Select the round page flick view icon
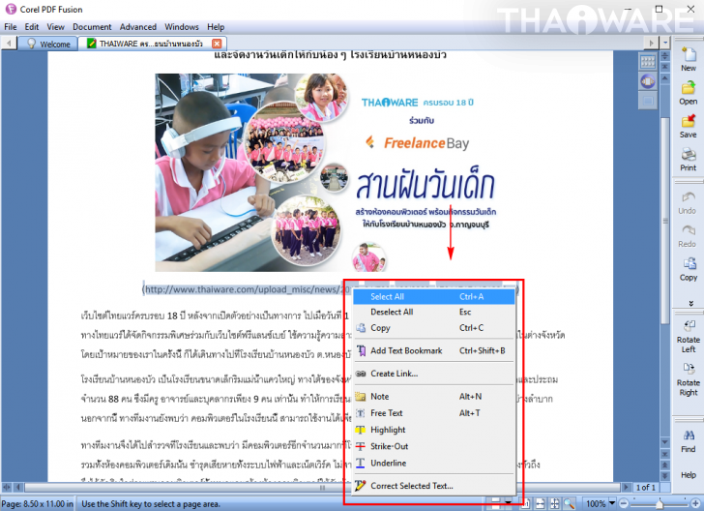 [x=648, y=81]
